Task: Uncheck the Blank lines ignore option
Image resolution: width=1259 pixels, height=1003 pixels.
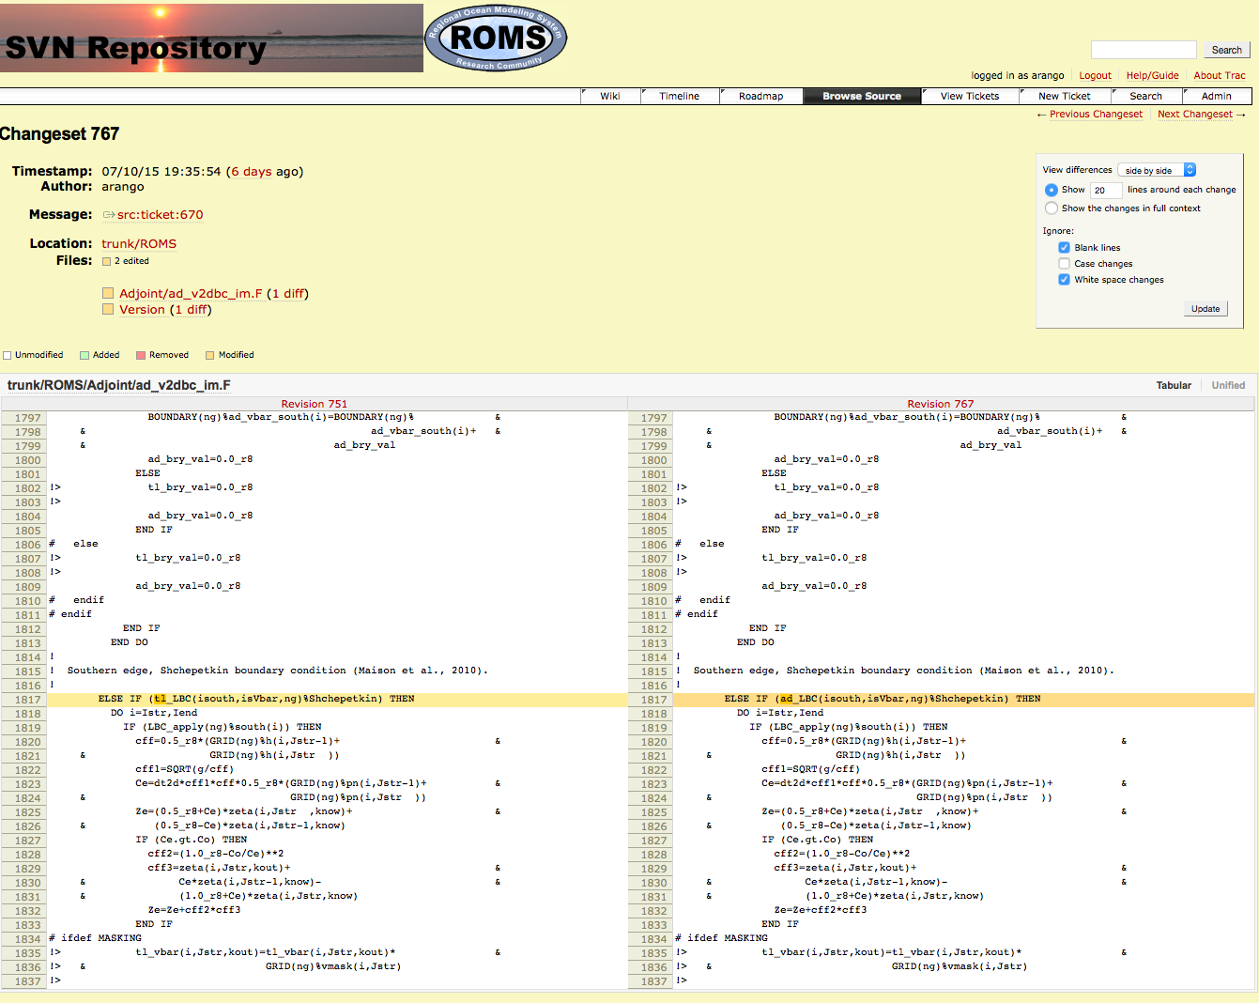Action: pos(1064,248)
